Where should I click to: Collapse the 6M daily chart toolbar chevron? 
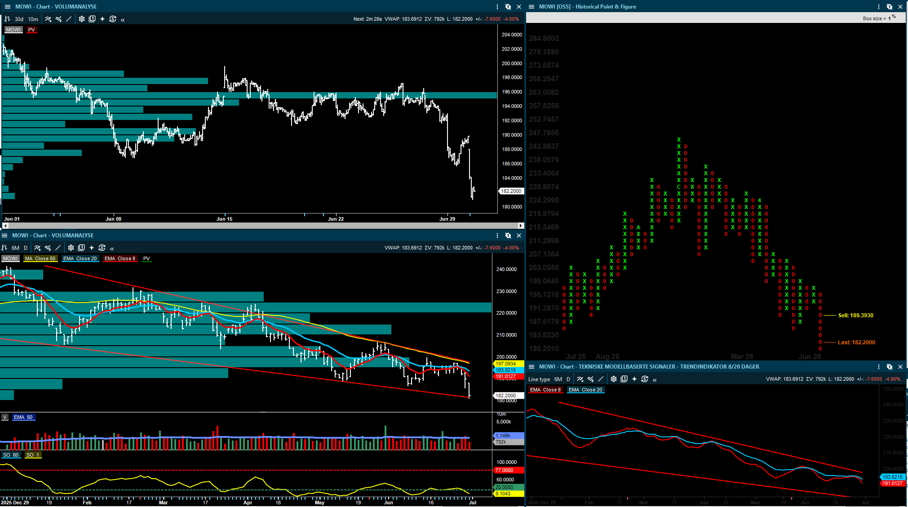coord(112,248)
